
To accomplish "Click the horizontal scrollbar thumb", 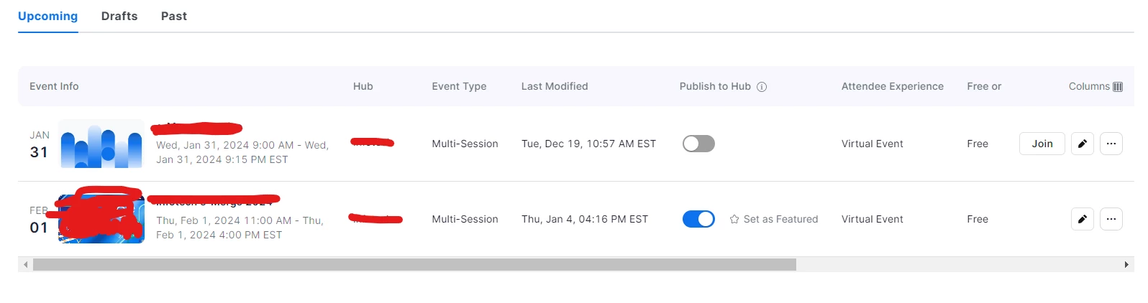I will 414,264.
